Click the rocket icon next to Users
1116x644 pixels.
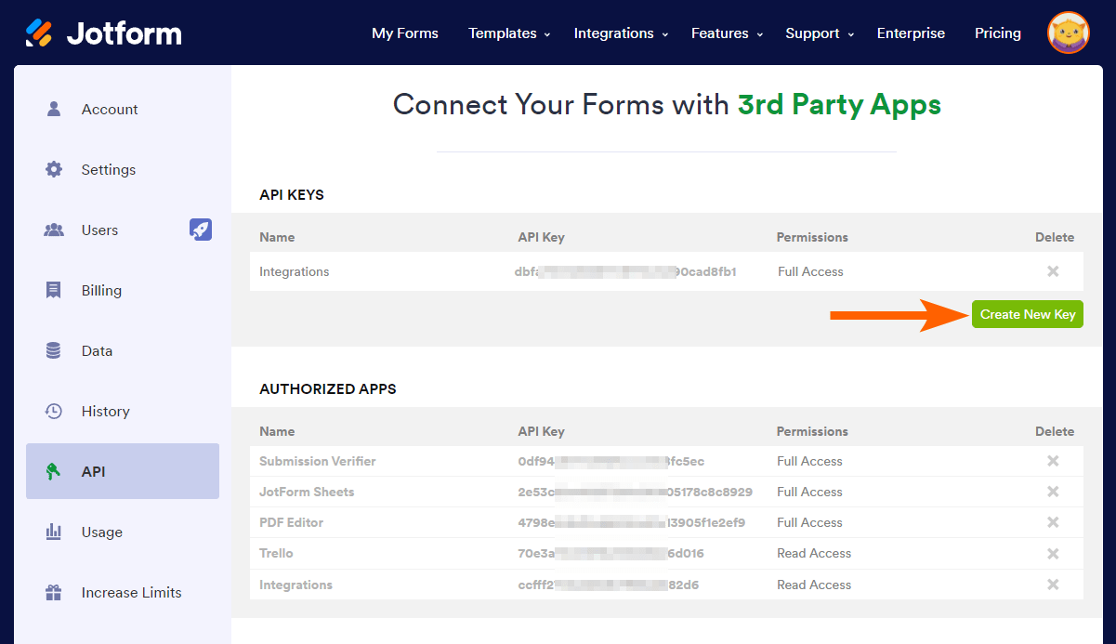[x=201, y=230]
